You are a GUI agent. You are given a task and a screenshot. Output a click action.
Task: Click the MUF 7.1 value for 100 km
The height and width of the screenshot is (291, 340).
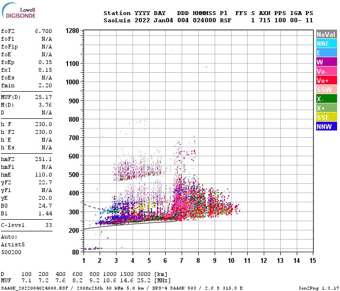(x=26, y=281)
